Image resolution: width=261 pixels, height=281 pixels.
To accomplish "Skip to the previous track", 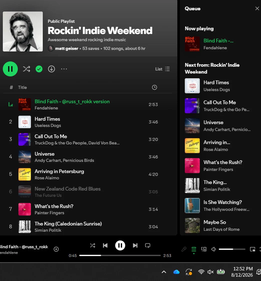I will (105, 245).
